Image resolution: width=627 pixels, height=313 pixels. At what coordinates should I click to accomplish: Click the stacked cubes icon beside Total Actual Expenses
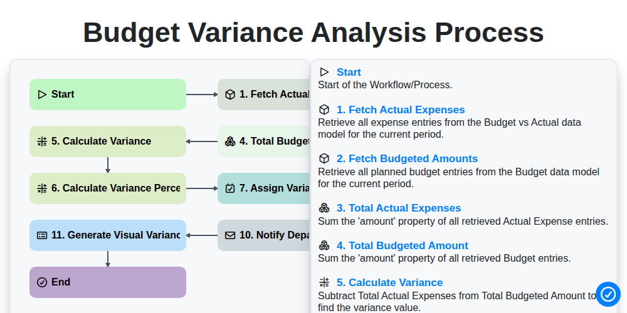324,208
